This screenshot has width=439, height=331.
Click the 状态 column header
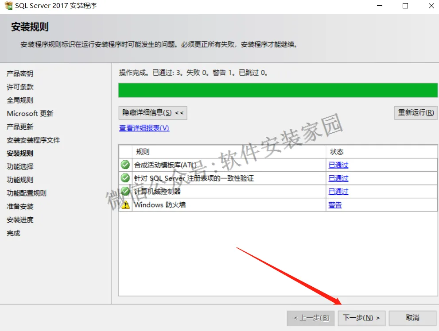pyautogui.click(x=381, y=152)
